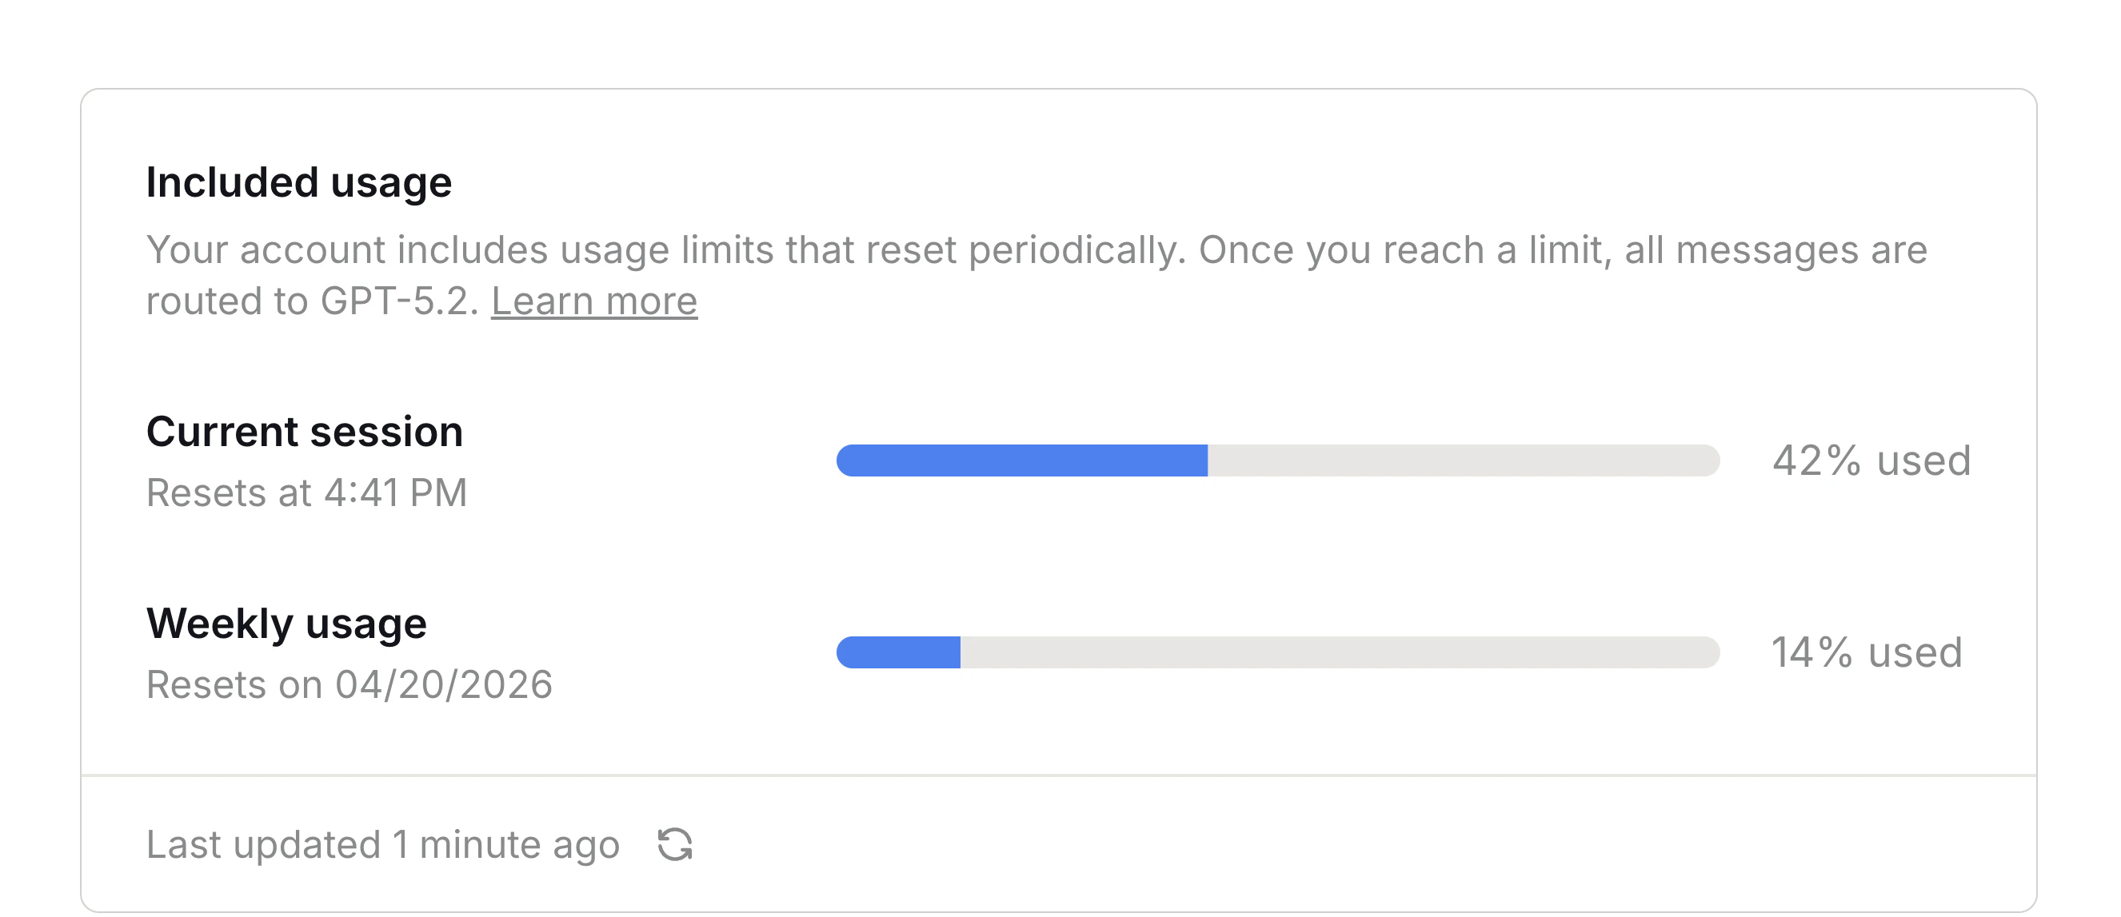
Task: Click the Resets at 4:41 PM text
Action: tap(306, 492)
